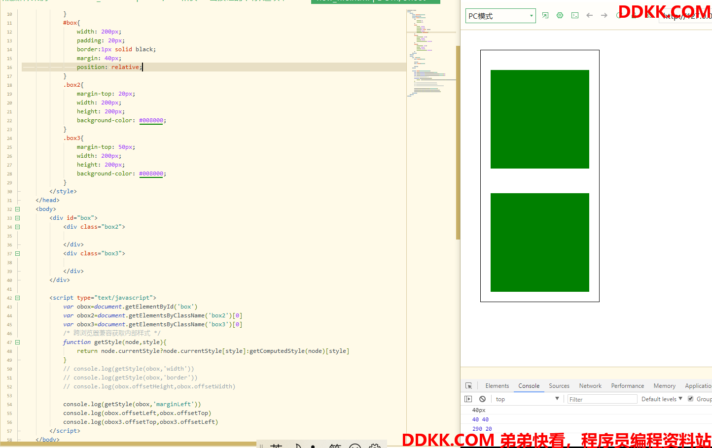Click the commented 'border' console.log line
The width and height of the screenshot is (712, 448).
130,378
